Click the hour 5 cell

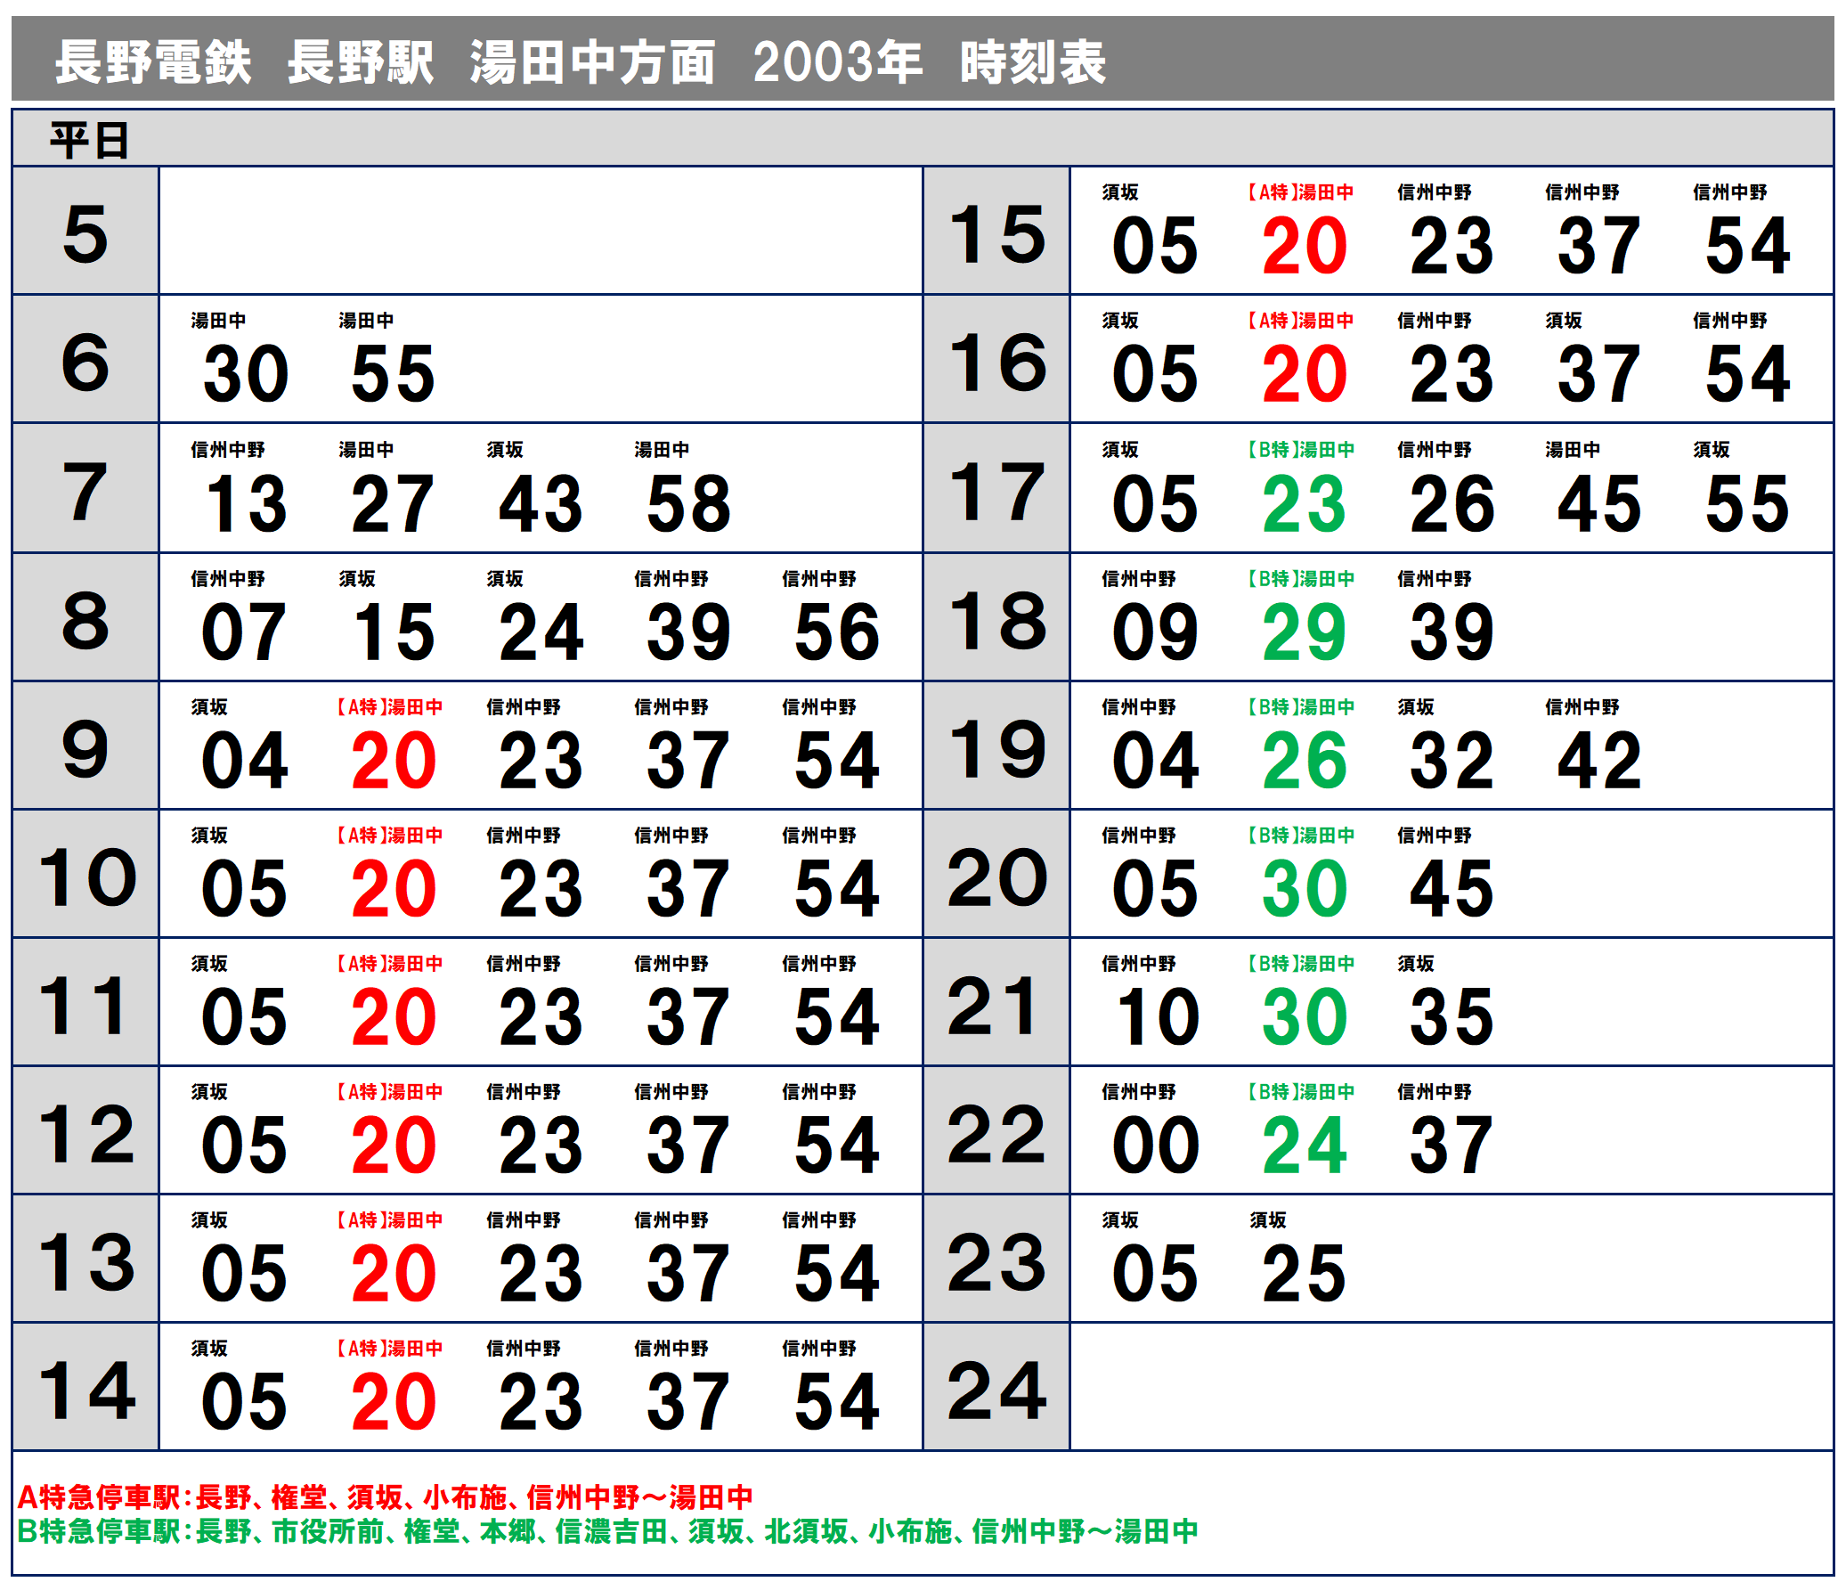click(x=85, y=232)
